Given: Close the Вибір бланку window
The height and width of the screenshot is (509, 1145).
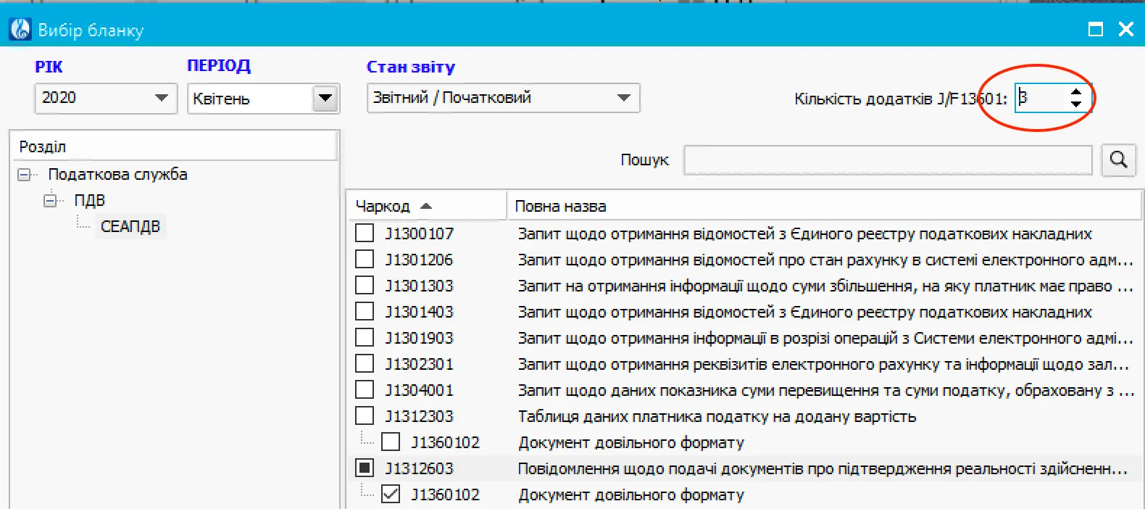Looking at the screenshot, I should pos(1126,29).
